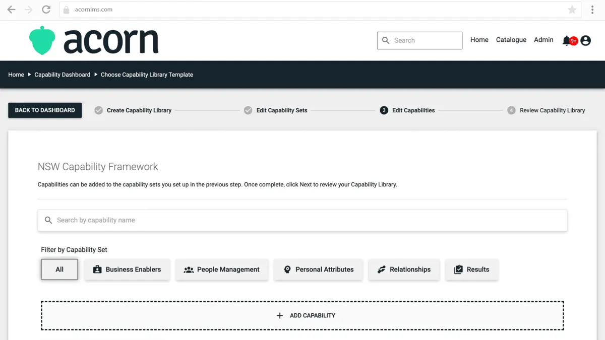Filter by Personal Attributes
The height and width of the screenshot is (340, 605).
tap(318, 269)
